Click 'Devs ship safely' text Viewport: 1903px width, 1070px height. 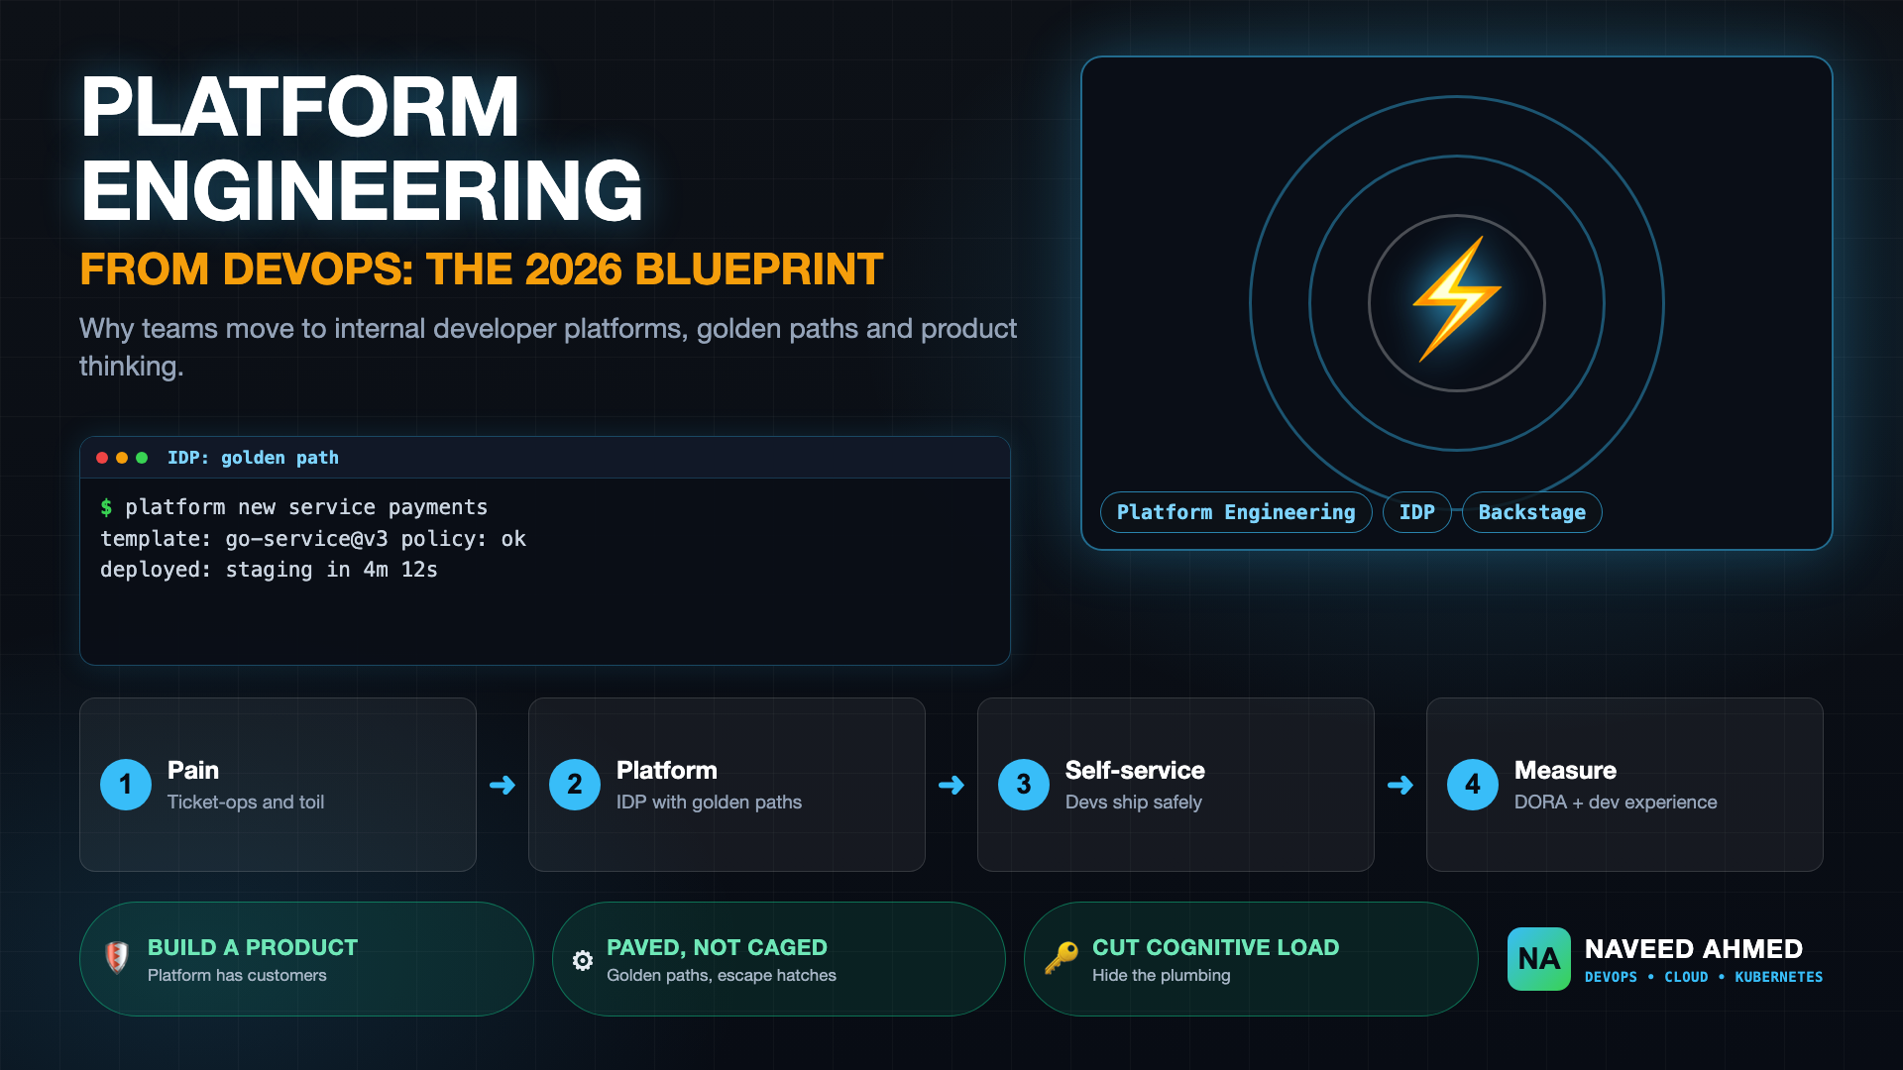(1134, 802)
